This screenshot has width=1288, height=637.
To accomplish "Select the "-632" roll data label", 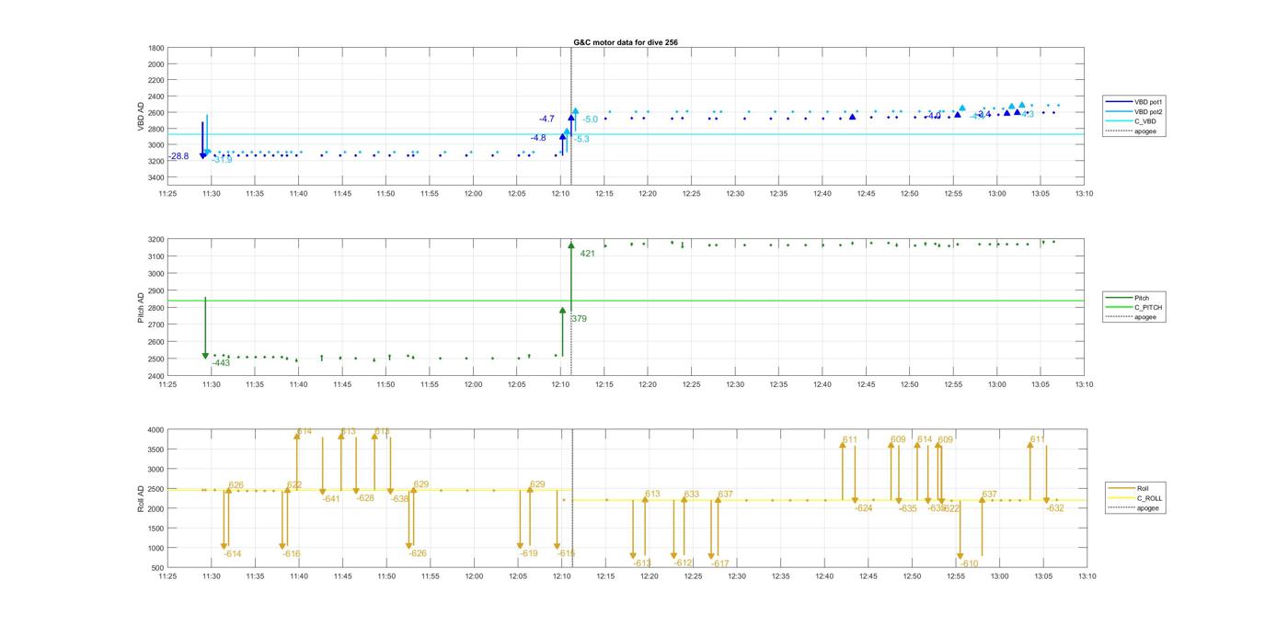I will [1055, 508].
